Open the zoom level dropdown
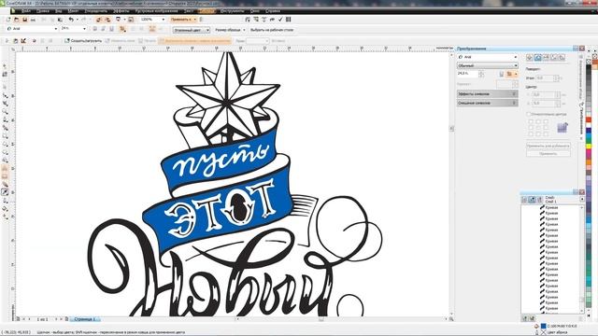This screenshot has height=336, width=598. [x=164, y=20]
